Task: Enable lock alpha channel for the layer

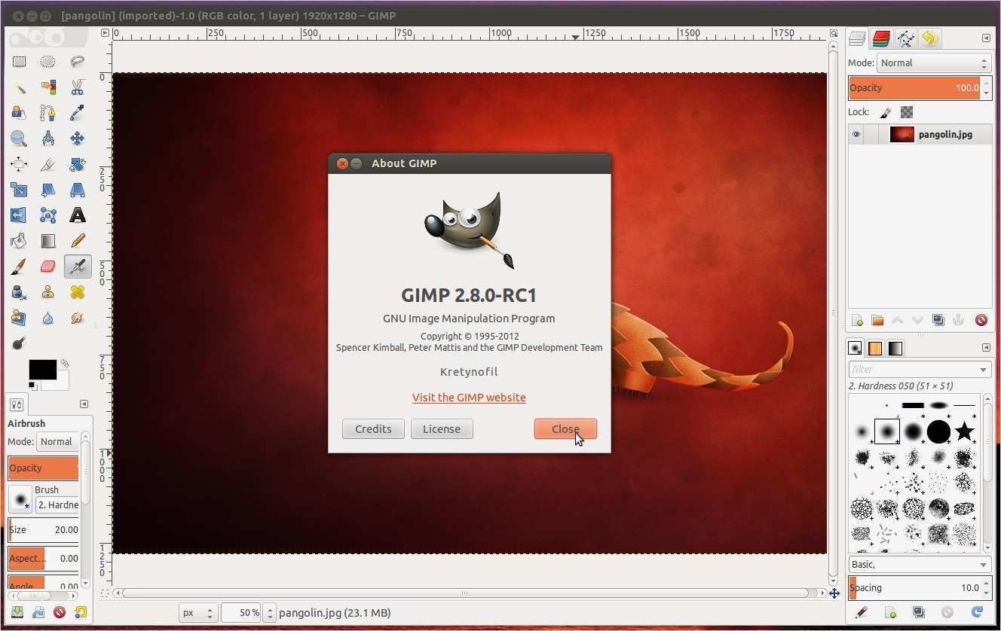Action: pyautogui.click(x=906, y=111)
